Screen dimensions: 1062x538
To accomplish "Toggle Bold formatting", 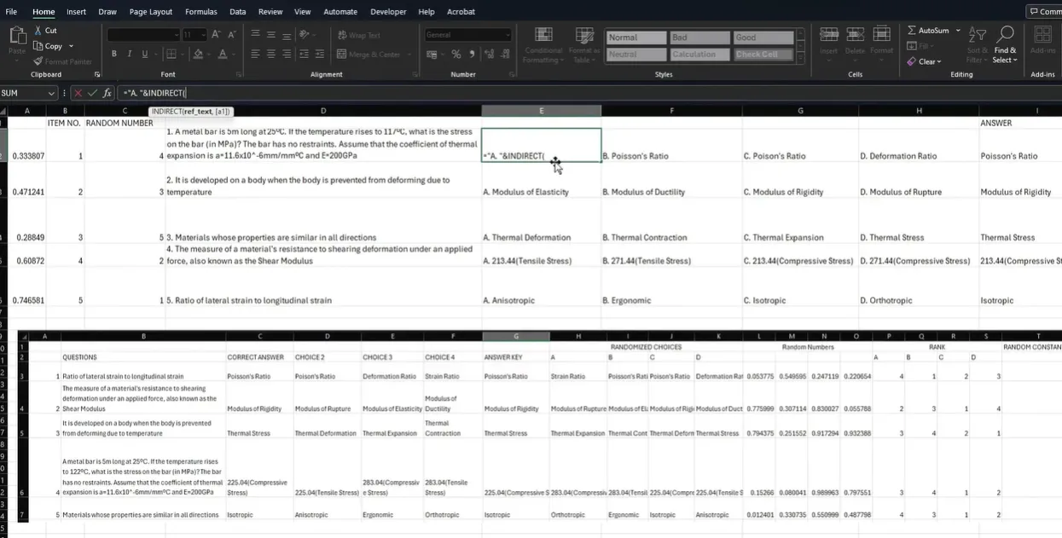I will [114, 55].
